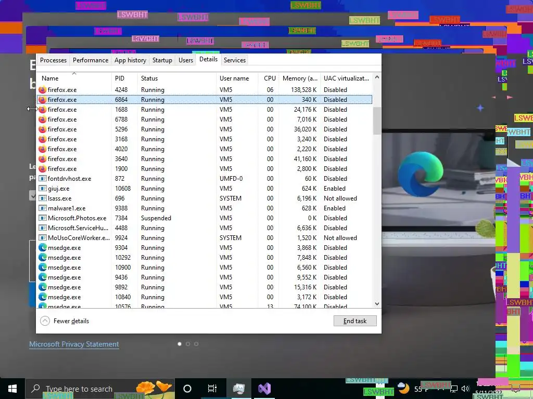Click scrollbar up arrow in process list
The image size is (533, 399).
[x=377, y=77]
